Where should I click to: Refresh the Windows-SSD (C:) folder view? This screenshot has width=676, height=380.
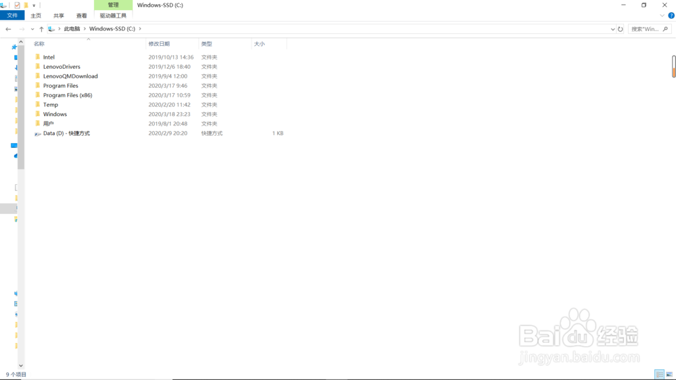click(621, 29)
